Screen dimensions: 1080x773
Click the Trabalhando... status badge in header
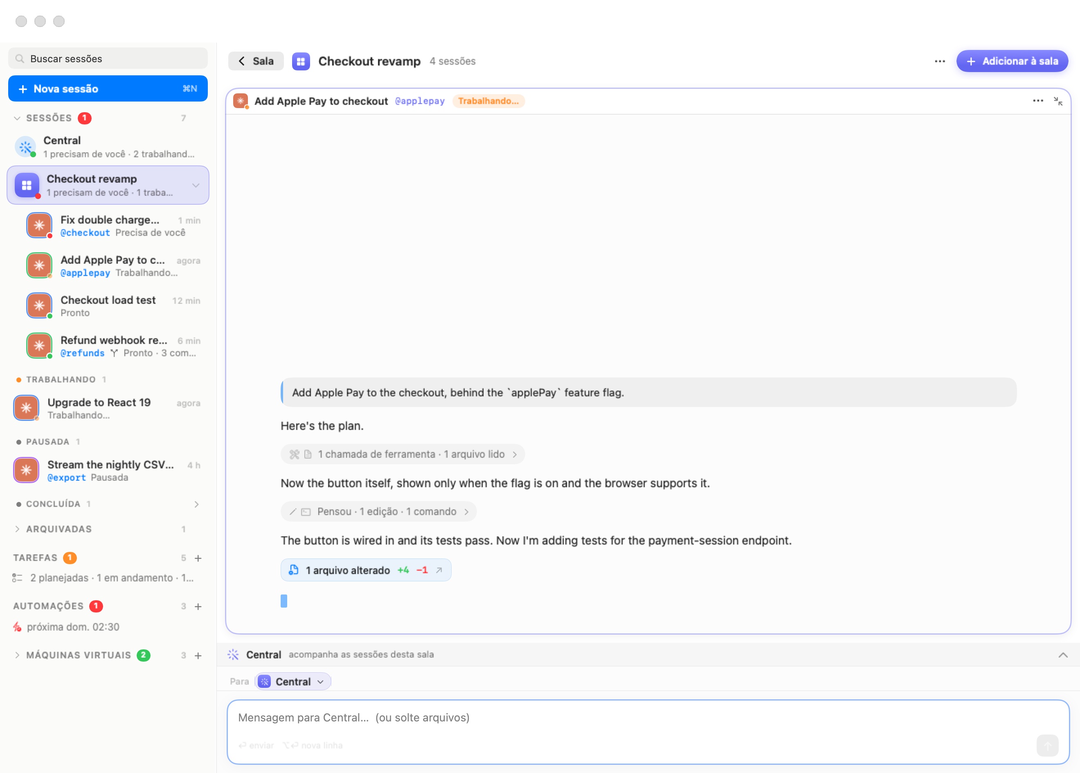(x=488, y=101)
